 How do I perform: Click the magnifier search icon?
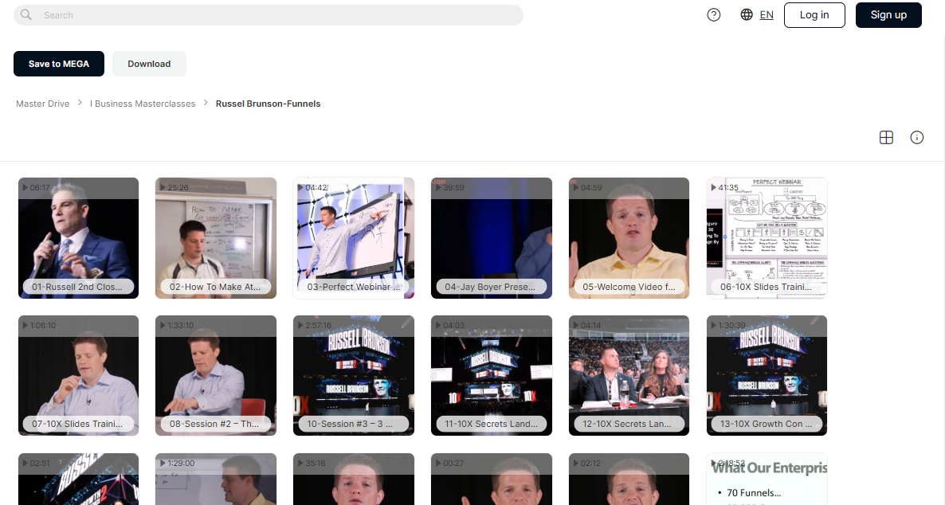pos(26,14)
